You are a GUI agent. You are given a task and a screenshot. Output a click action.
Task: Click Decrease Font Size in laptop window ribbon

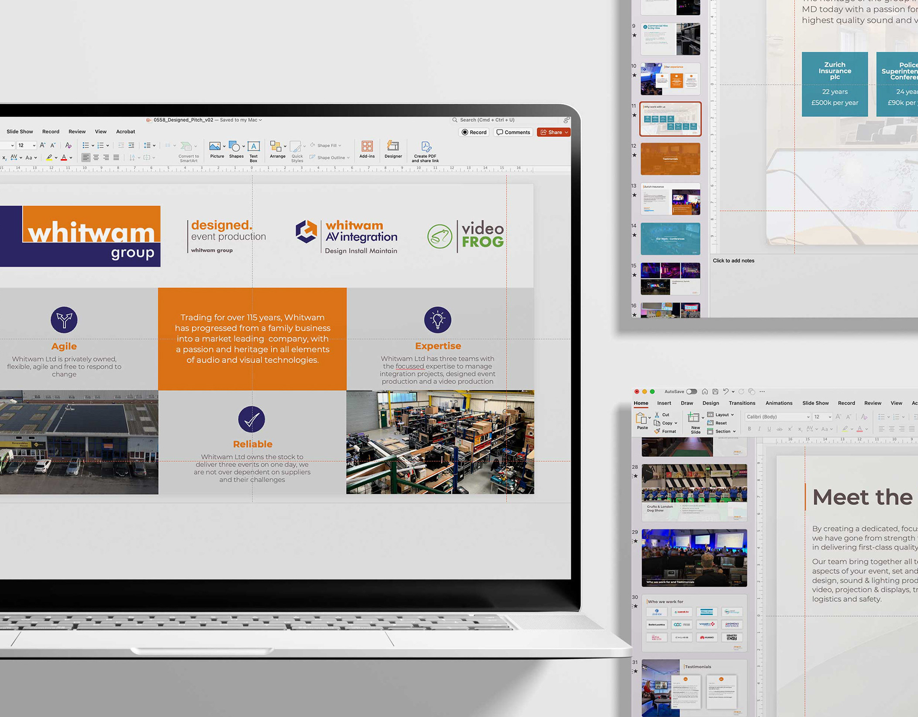[53, 146]
